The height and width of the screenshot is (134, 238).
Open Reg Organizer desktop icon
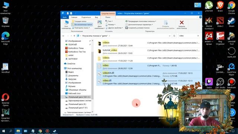[x=220, y=38]
